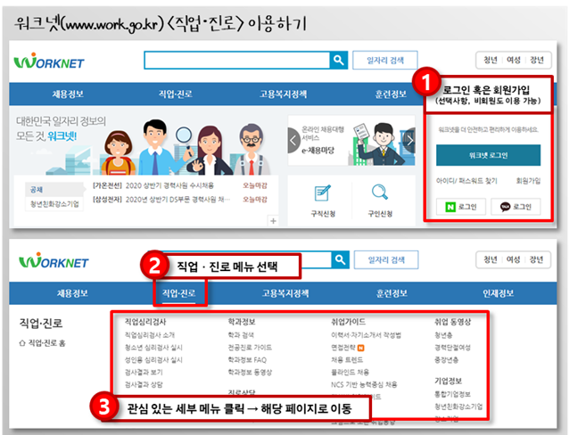Select the highlighted 직업·진로 menu in the lower bar
Image resolution: width=569 pixels, height=435 pixels.
coord(178,293)
